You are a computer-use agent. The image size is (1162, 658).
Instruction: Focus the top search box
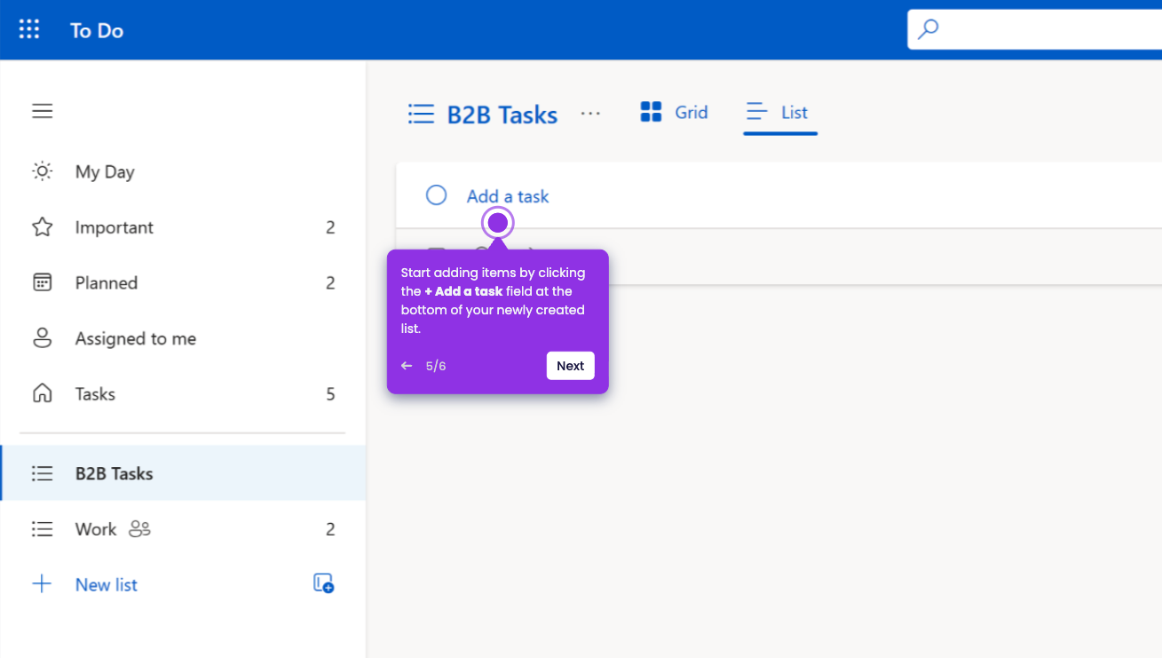[1034, 29]
